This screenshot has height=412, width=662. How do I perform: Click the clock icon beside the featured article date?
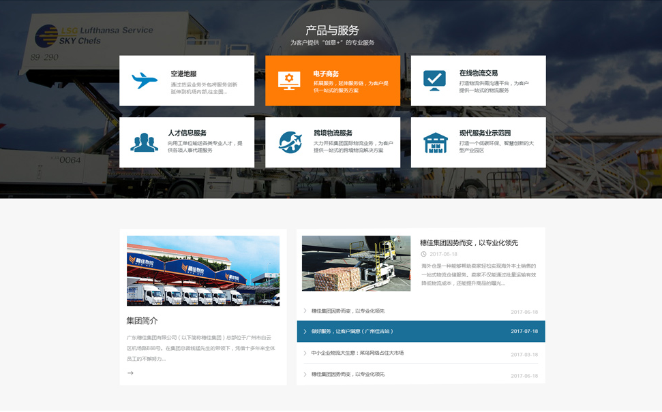point(423,254)
